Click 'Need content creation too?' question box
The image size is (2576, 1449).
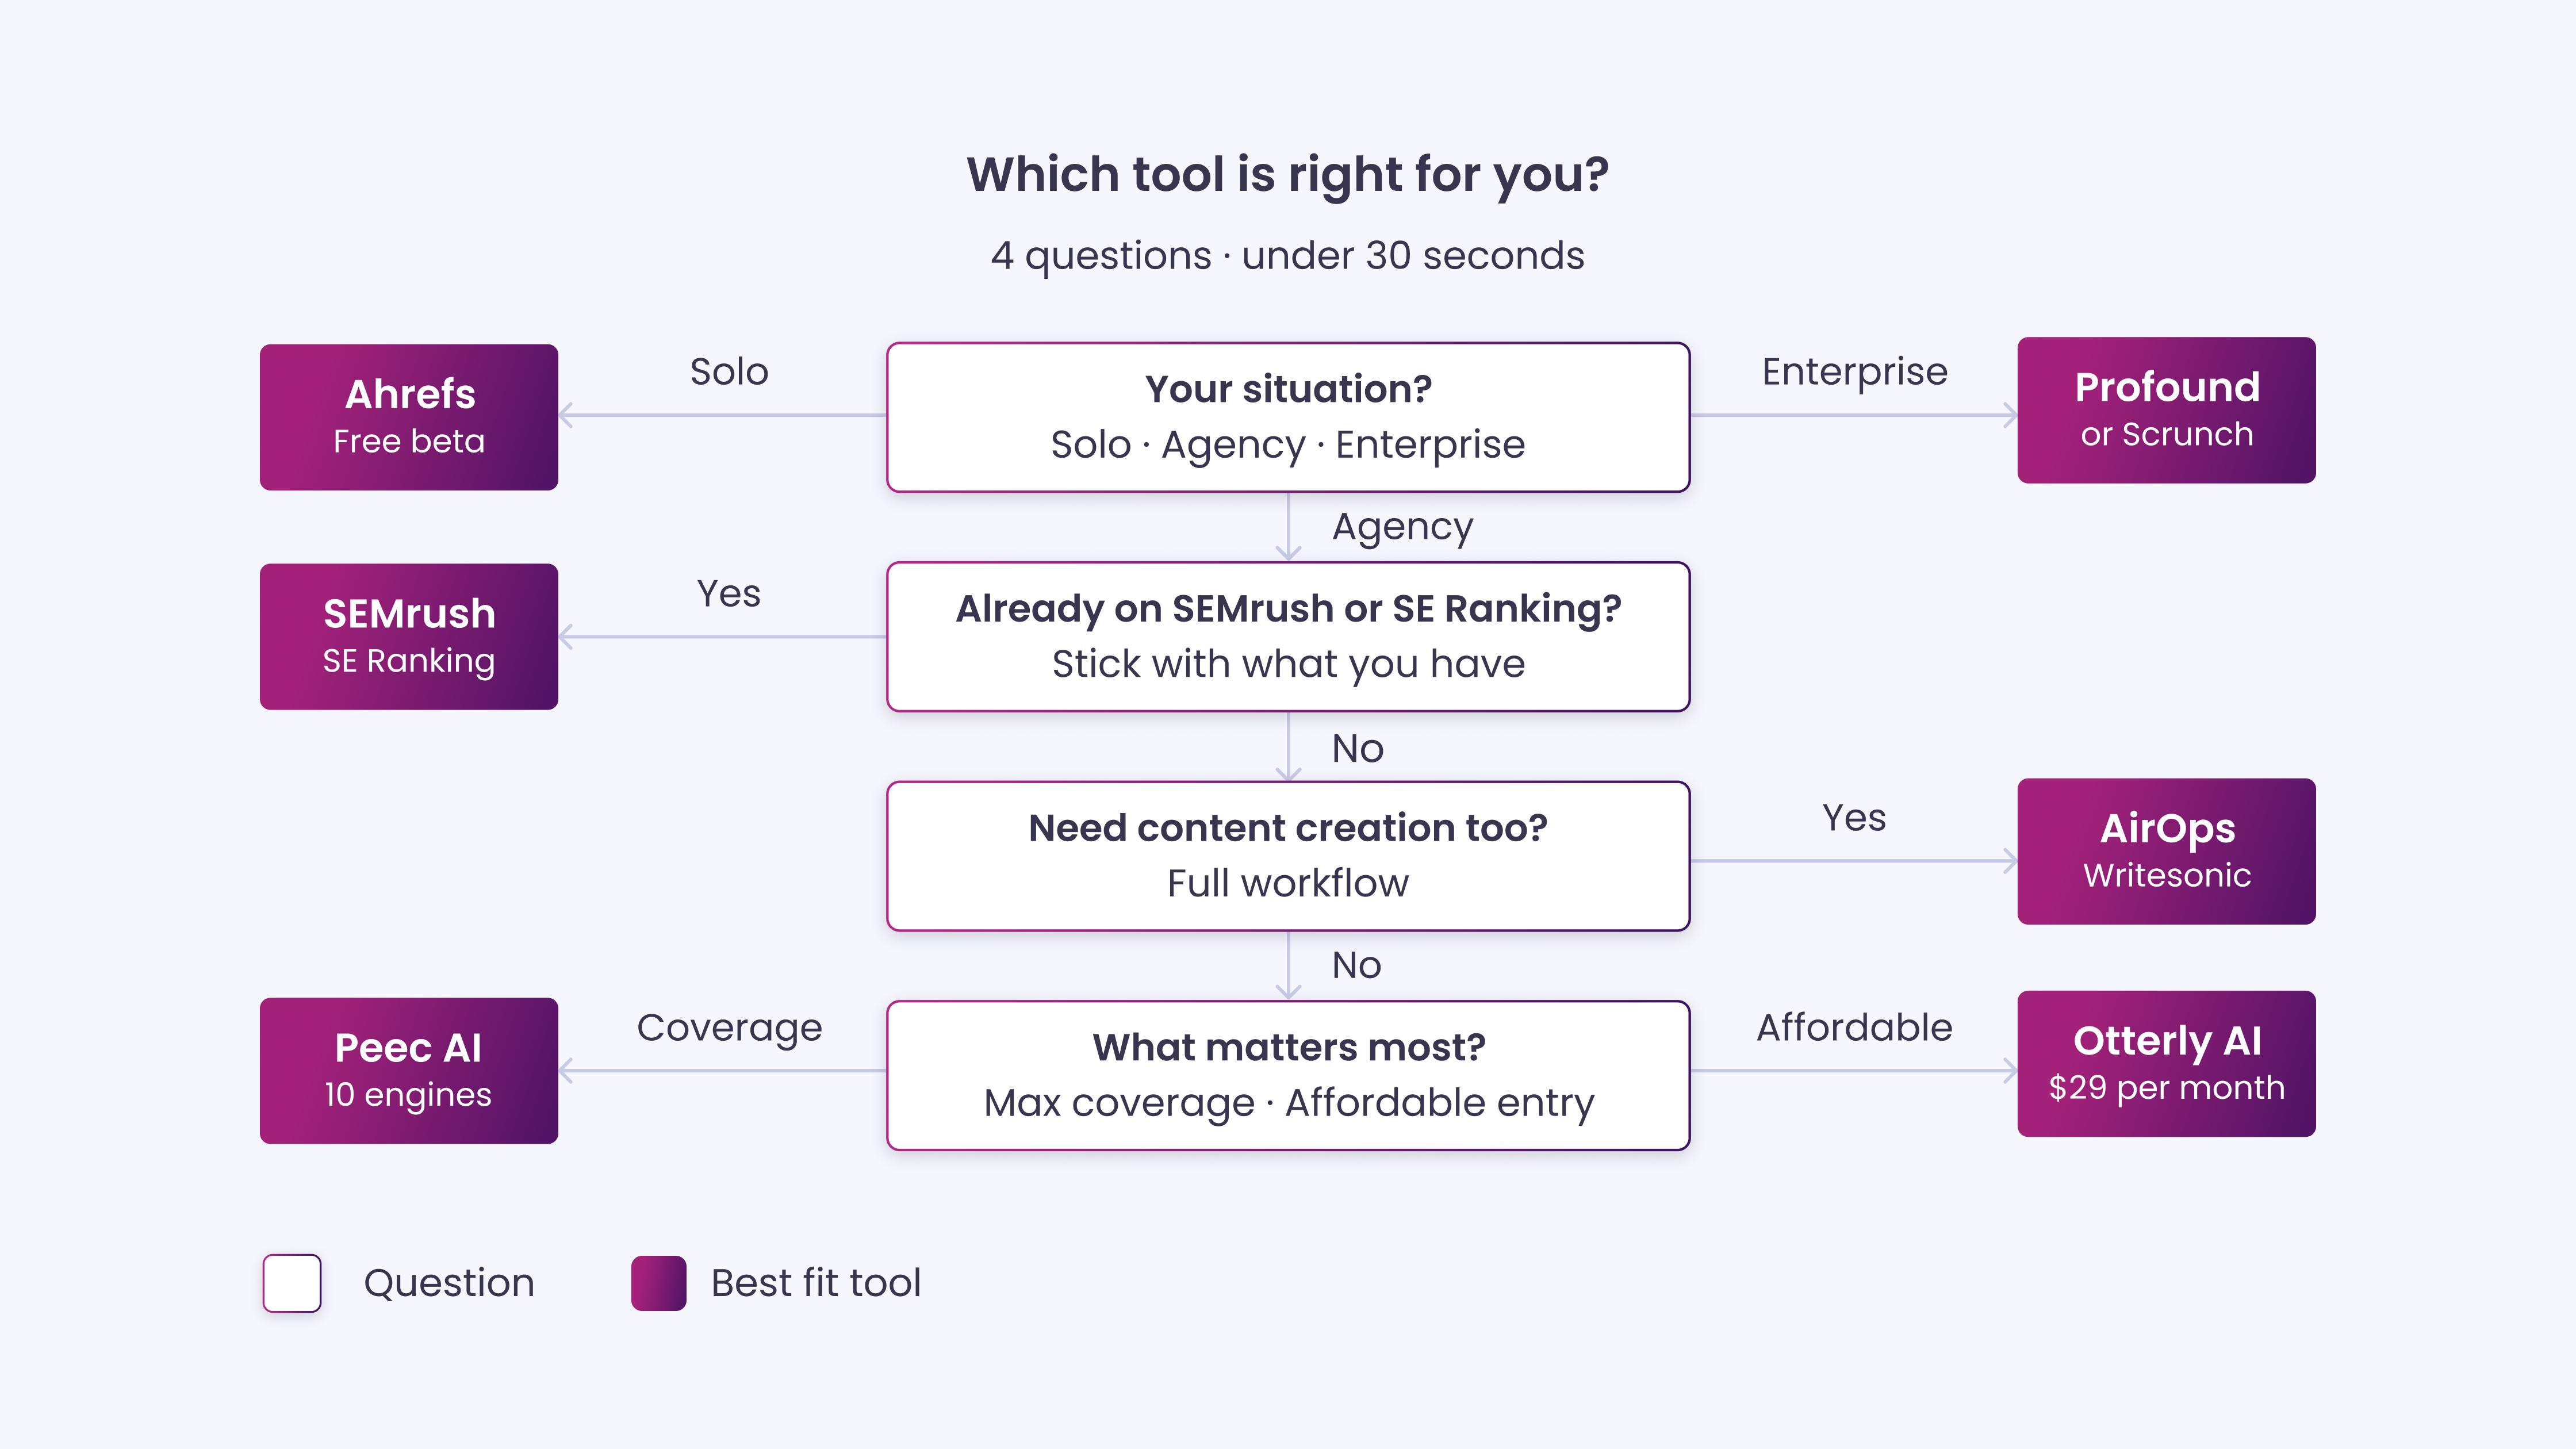pyautogui.click(x=1288, y=856)
